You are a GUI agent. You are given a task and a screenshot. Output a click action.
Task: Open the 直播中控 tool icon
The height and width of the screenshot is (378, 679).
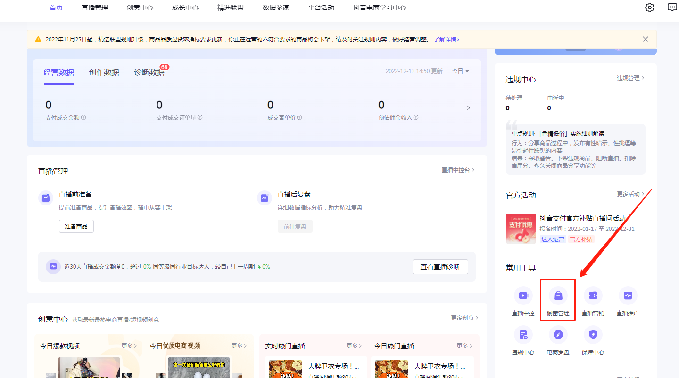[x=523, y=296]
